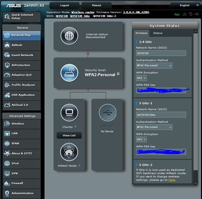Viewport: 202px width, 199px height.
Task: Click the USB 3.0 device icon
Action: tap(108, 112)
